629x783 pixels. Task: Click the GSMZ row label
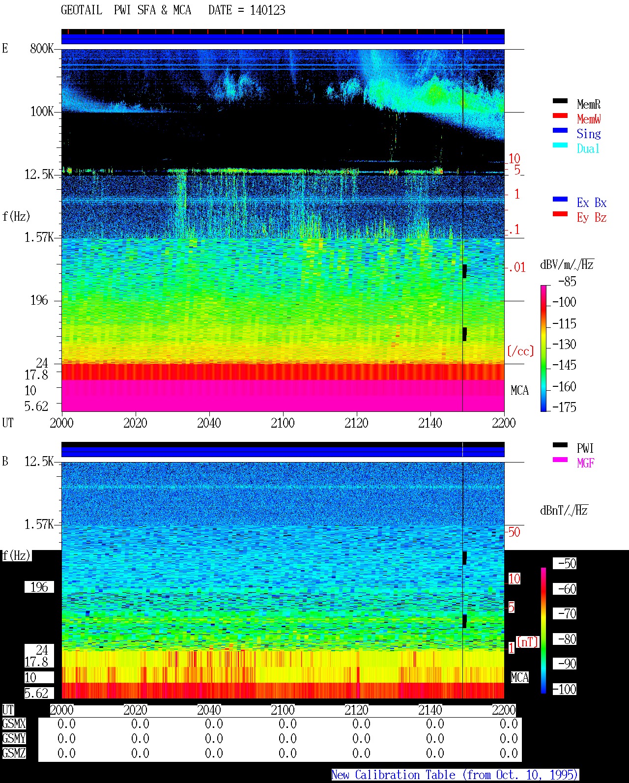[x=14, y=753]
